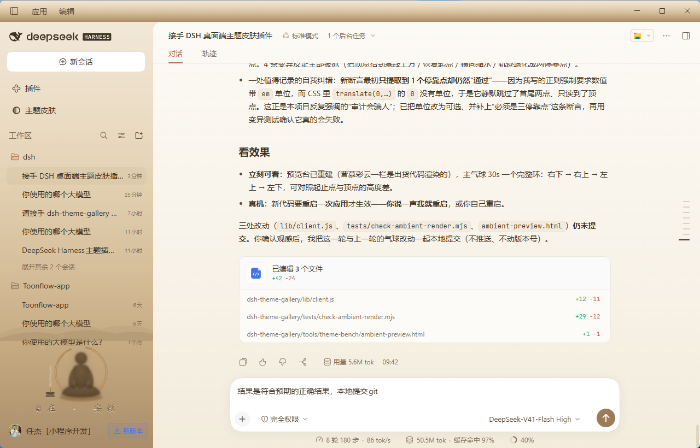Open ambient-preview.html file diff
This screenshot has width=700, height=448.
(424, 334)
